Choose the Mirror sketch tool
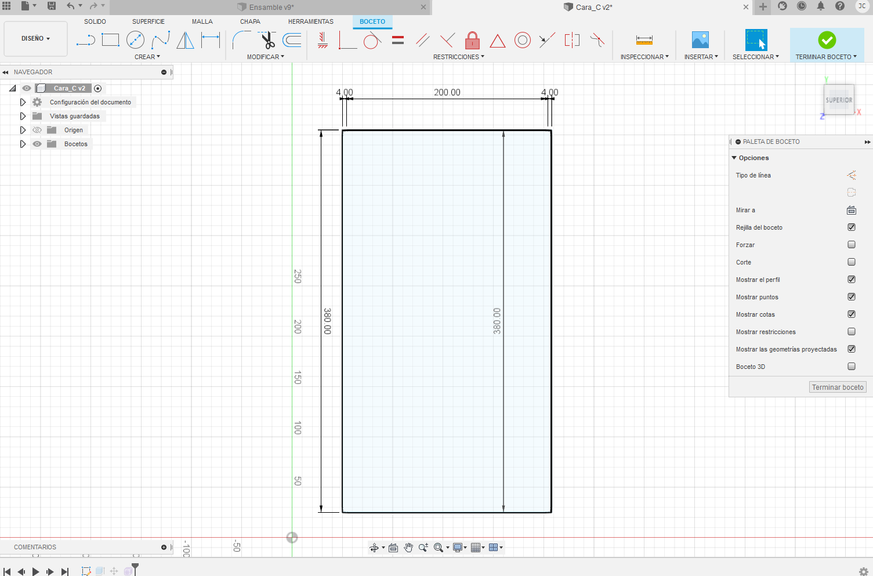The image size is (873, 576). click(186, 40)
